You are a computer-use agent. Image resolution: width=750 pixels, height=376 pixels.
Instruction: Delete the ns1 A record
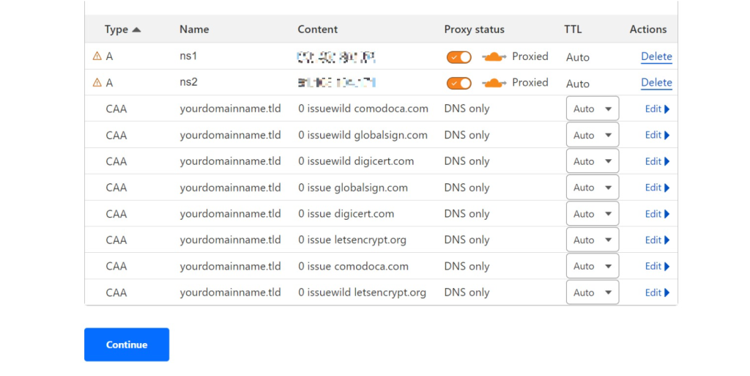(x=656, y=56)
